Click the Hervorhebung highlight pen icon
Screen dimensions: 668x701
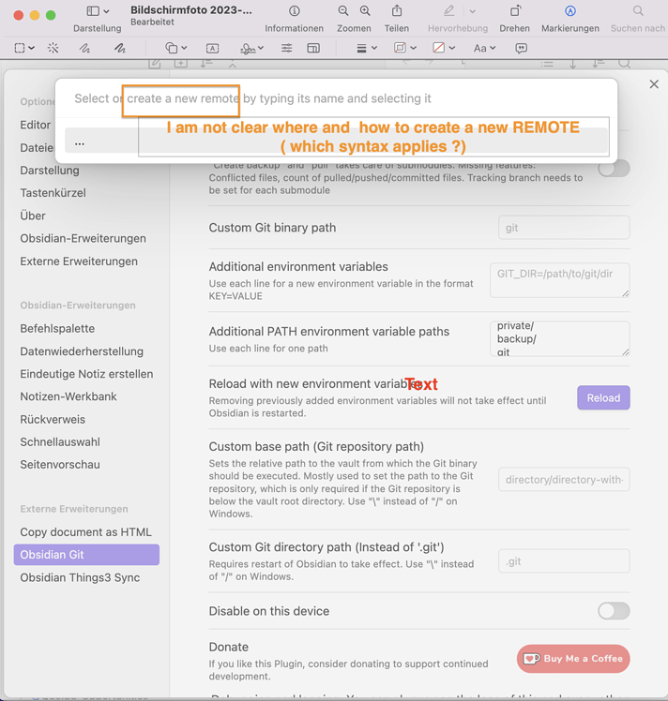[448, 10]
